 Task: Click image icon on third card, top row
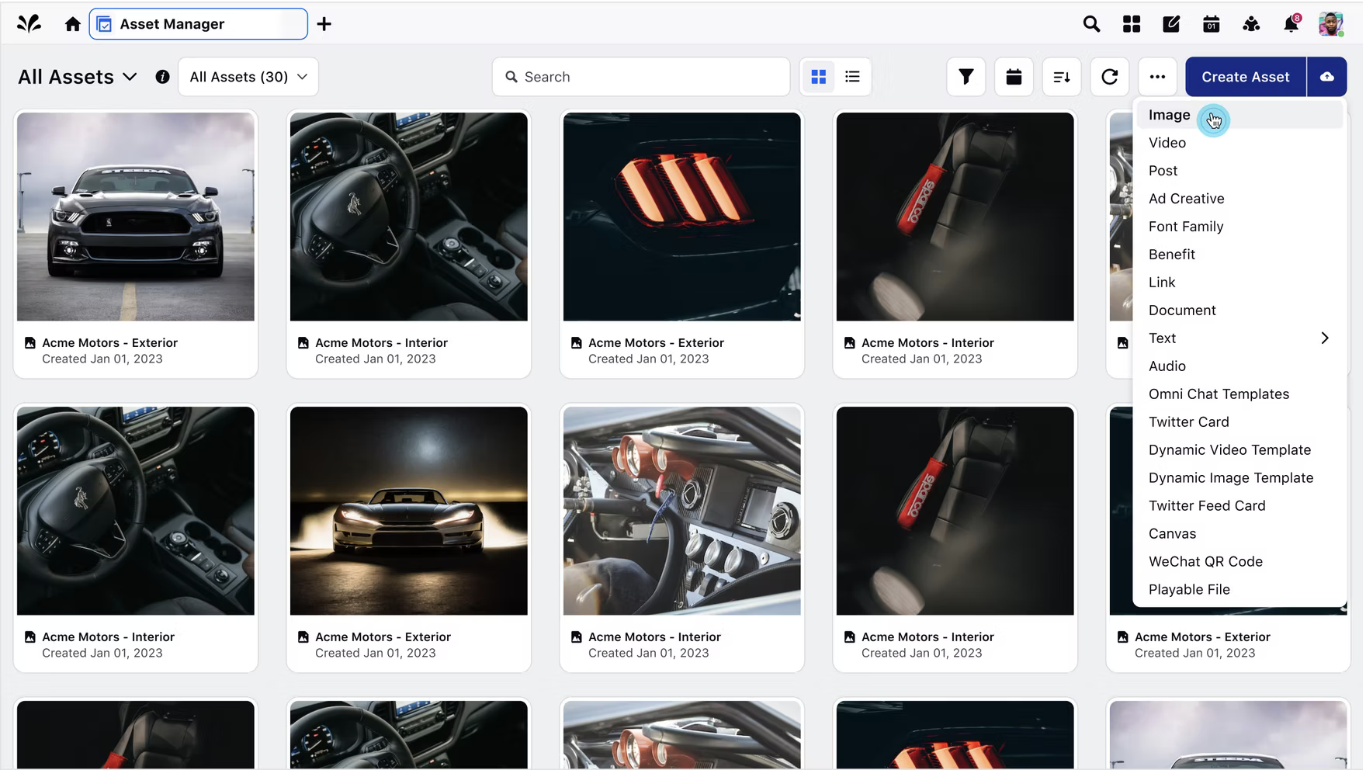(577, 343)
